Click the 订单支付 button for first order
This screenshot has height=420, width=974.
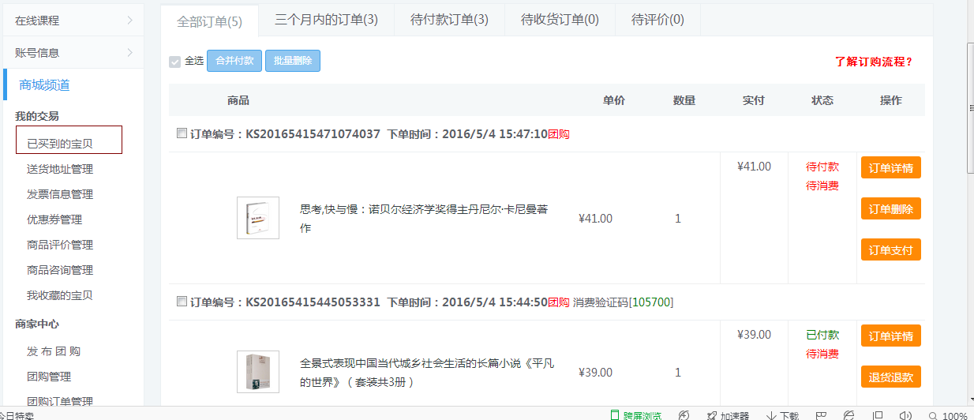[x=890, y=250]
